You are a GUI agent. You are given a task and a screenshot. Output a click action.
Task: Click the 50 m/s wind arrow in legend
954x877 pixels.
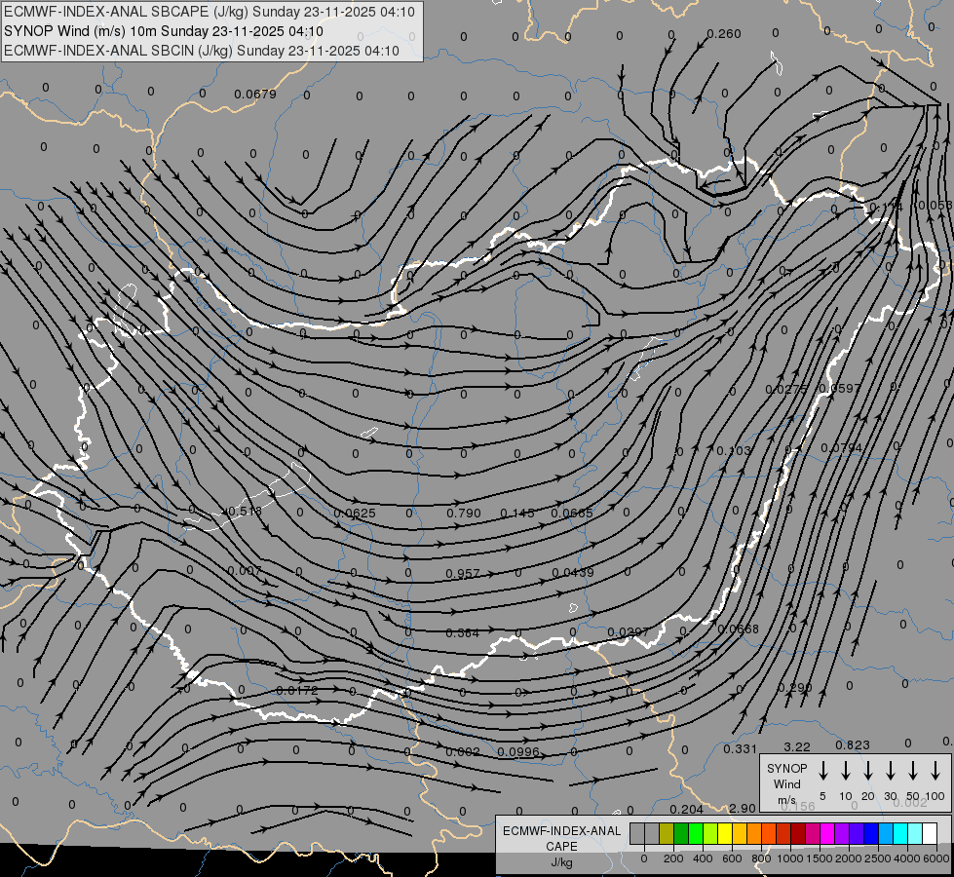(x=913, y=771)
